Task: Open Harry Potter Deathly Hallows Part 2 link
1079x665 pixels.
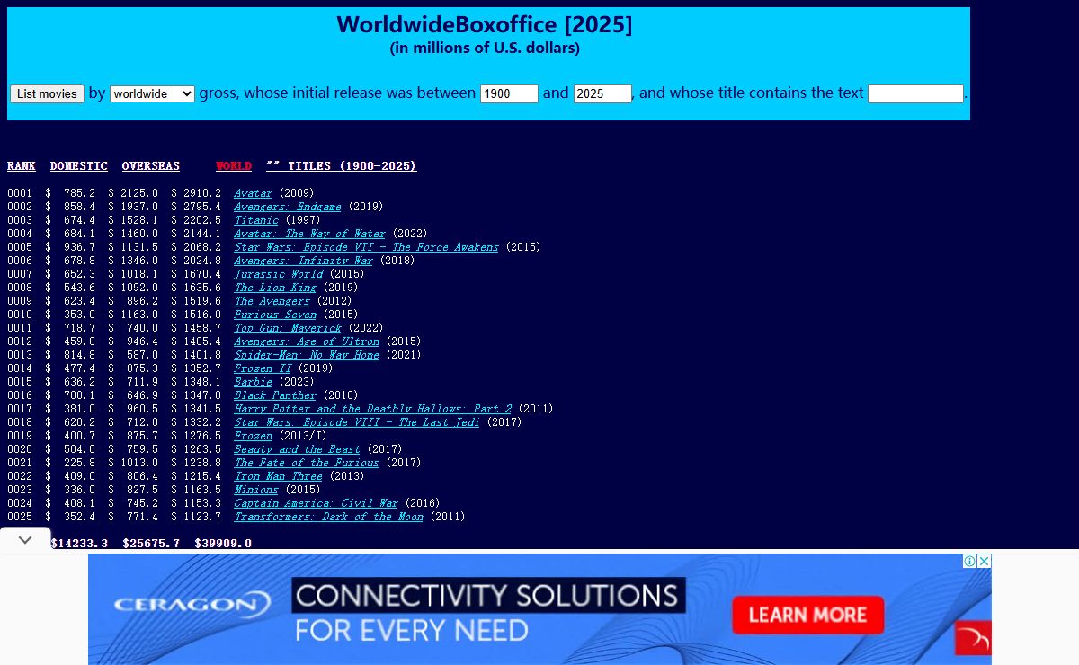Action: tap(373, 409)
